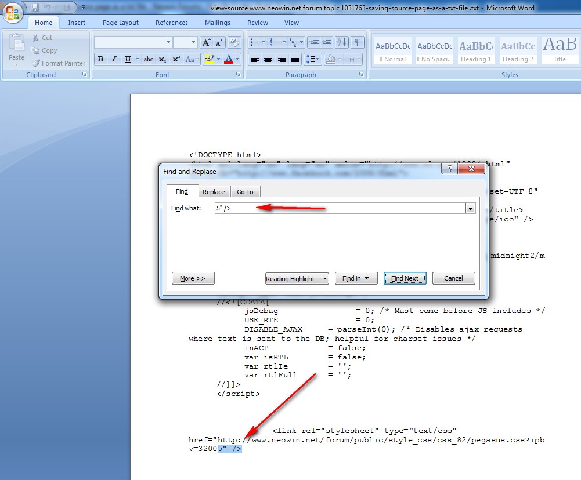Image resolution: width=581 pixels, height=480 pixels.
Task: Apply superscript formatting
Action: coord(176,59)
